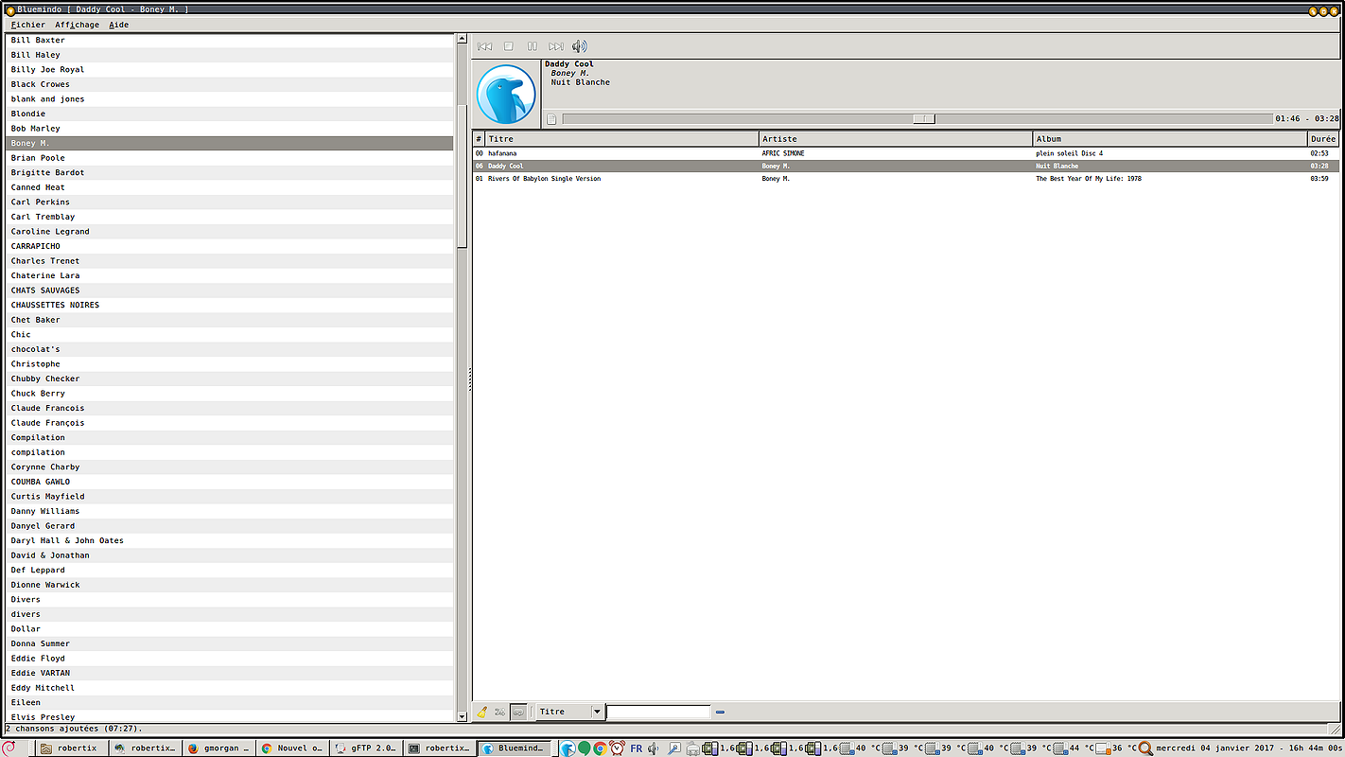Viewport: 1345px width, 757px height.
Task: Select Charles Trenet artist
Action: [x=230, y=261]
